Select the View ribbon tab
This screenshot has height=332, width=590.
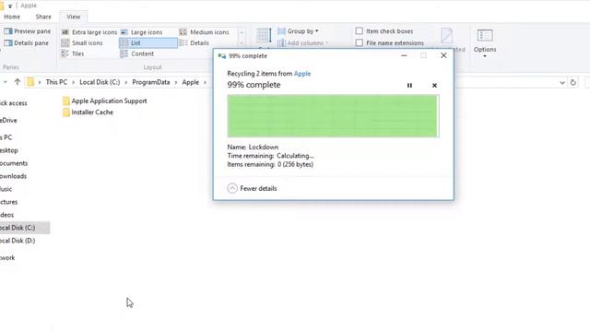[74, 17]
